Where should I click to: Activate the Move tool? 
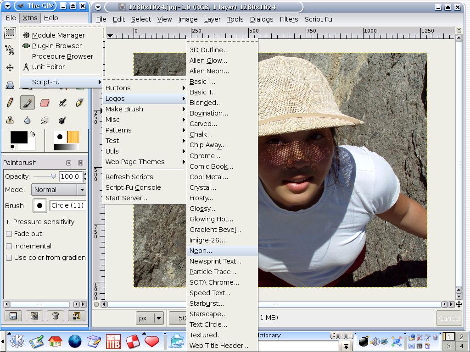point(10,68)
